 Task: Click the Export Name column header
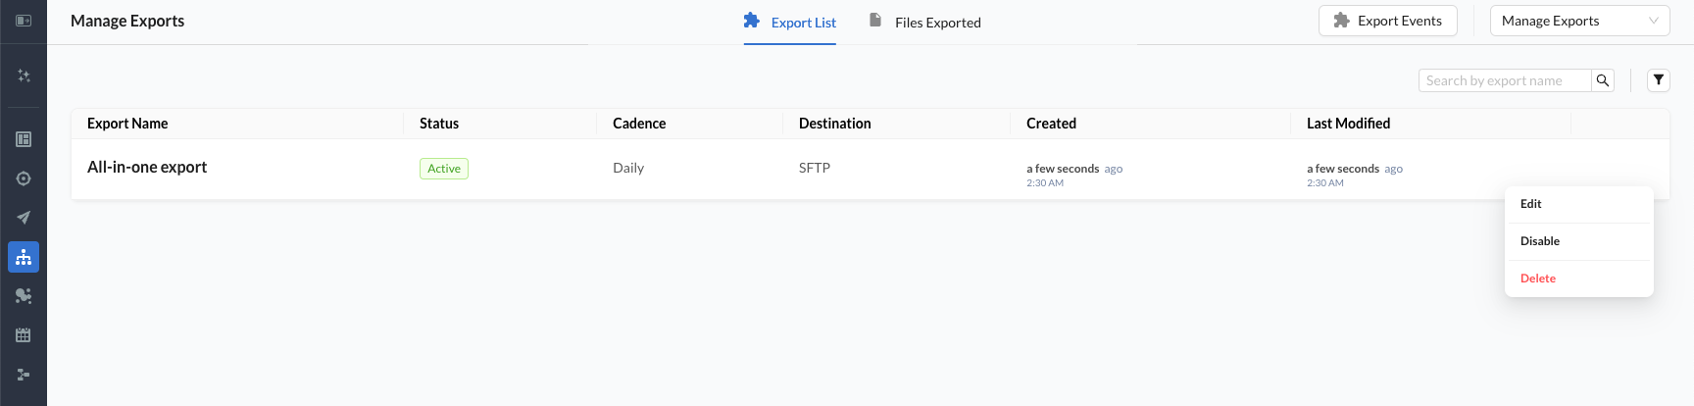(127, 124)
